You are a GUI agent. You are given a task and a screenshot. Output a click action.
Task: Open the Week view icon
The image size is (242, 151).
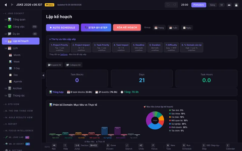10,62
